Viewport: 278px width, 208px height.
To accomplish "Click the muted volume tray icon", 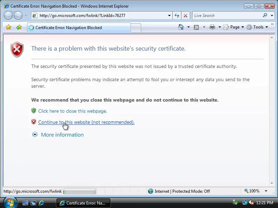I will click(251, 202).
